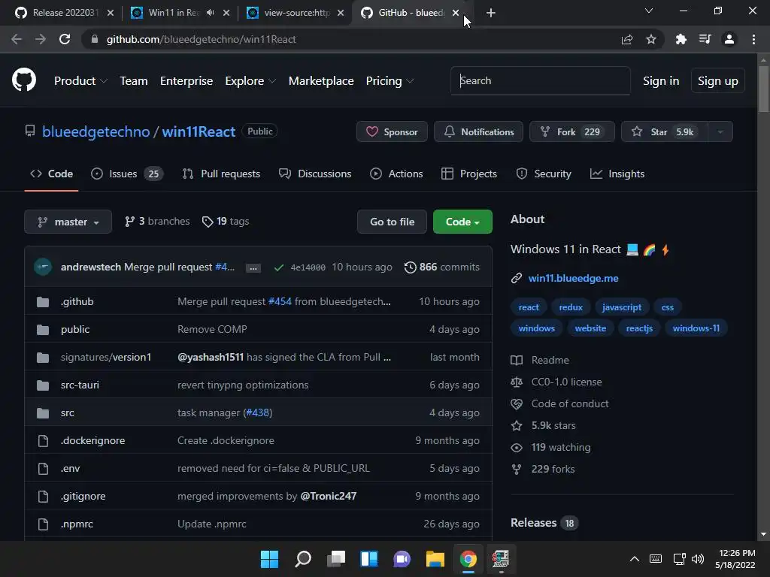770x577 pixels.
Task: Click the Sign up button
Action: click(718, 81)
